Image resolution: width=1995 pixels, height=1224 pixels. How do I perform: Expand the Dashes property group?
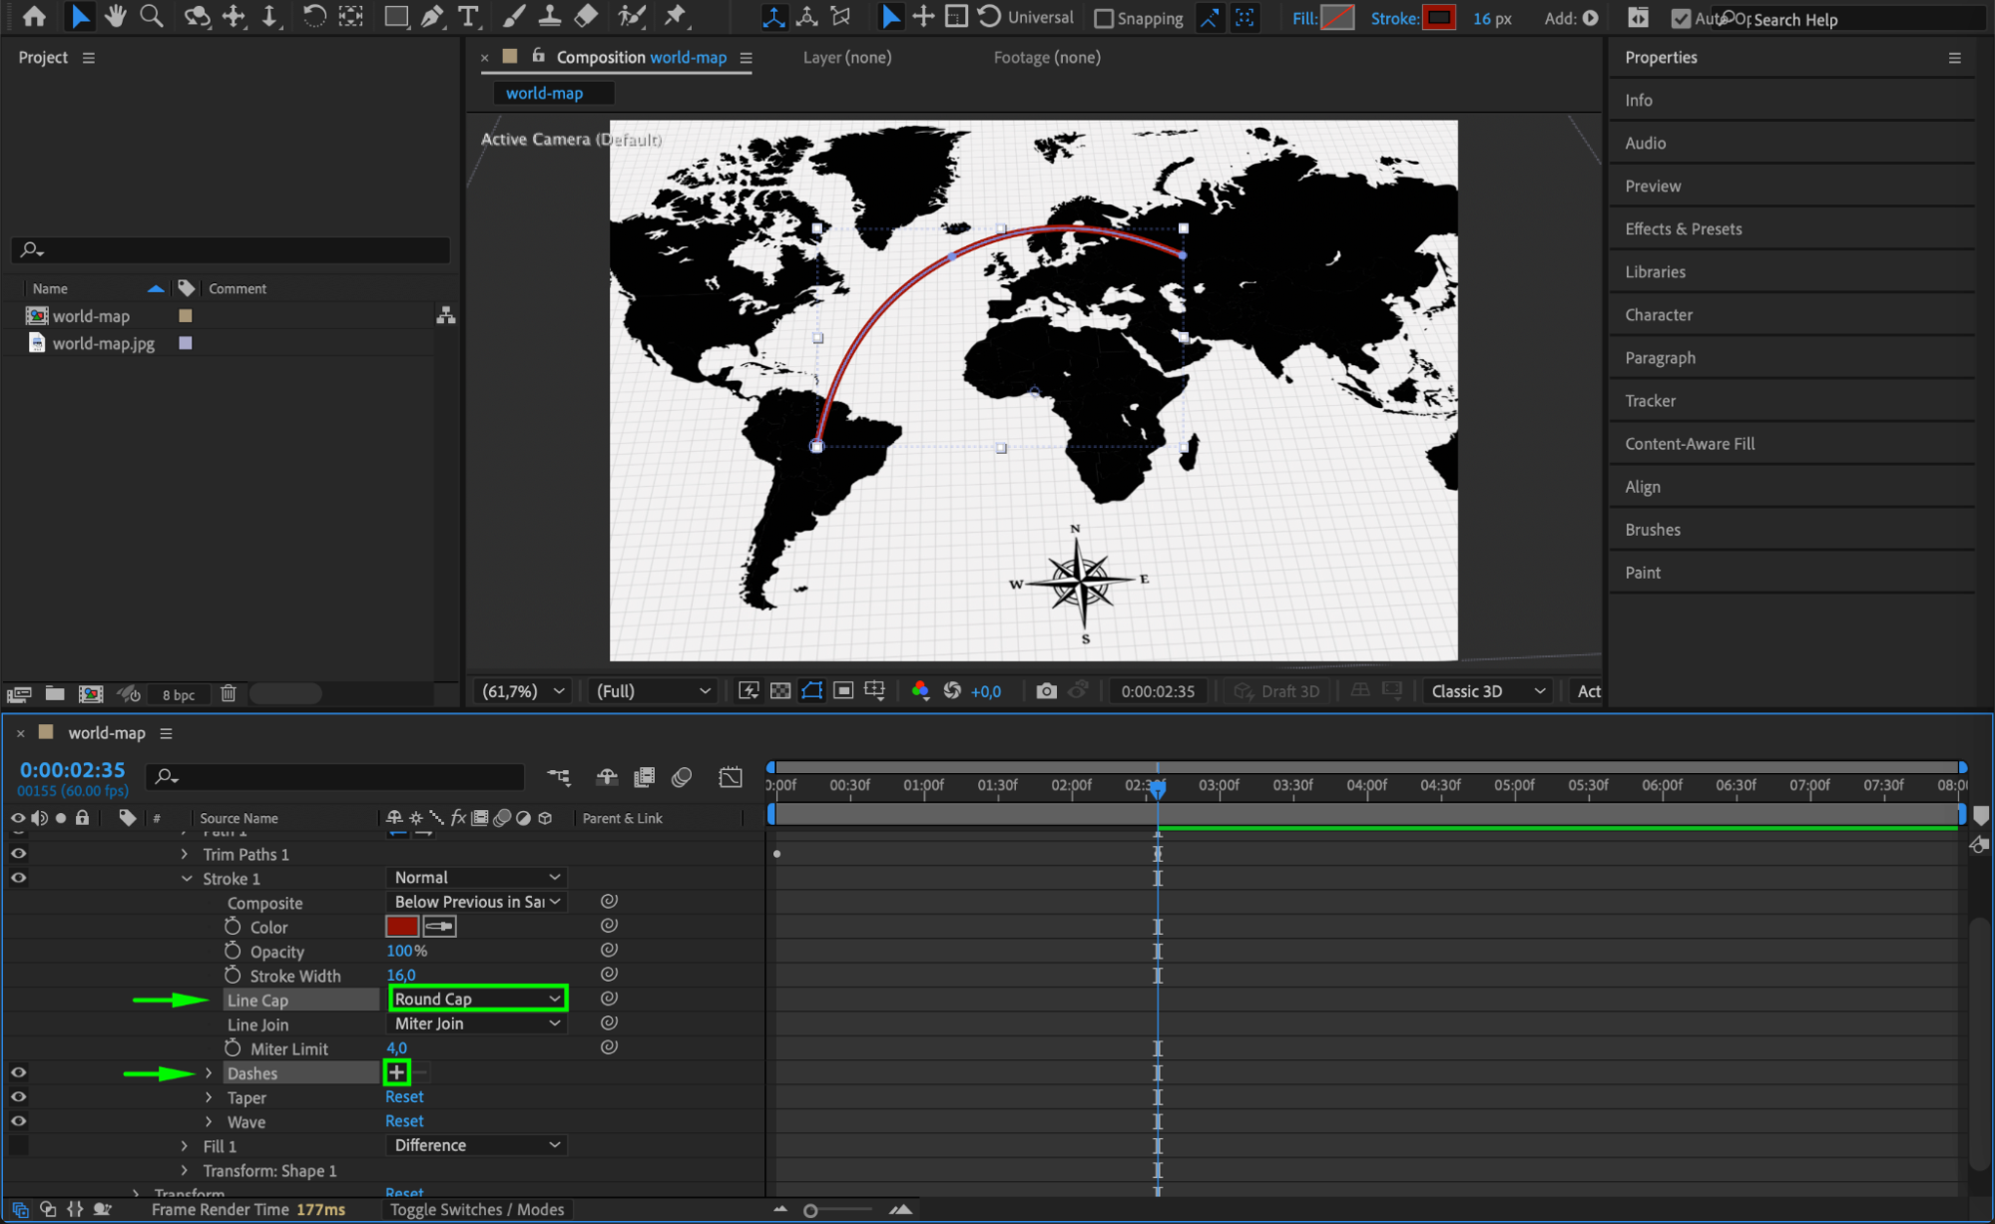point(209,1073)
